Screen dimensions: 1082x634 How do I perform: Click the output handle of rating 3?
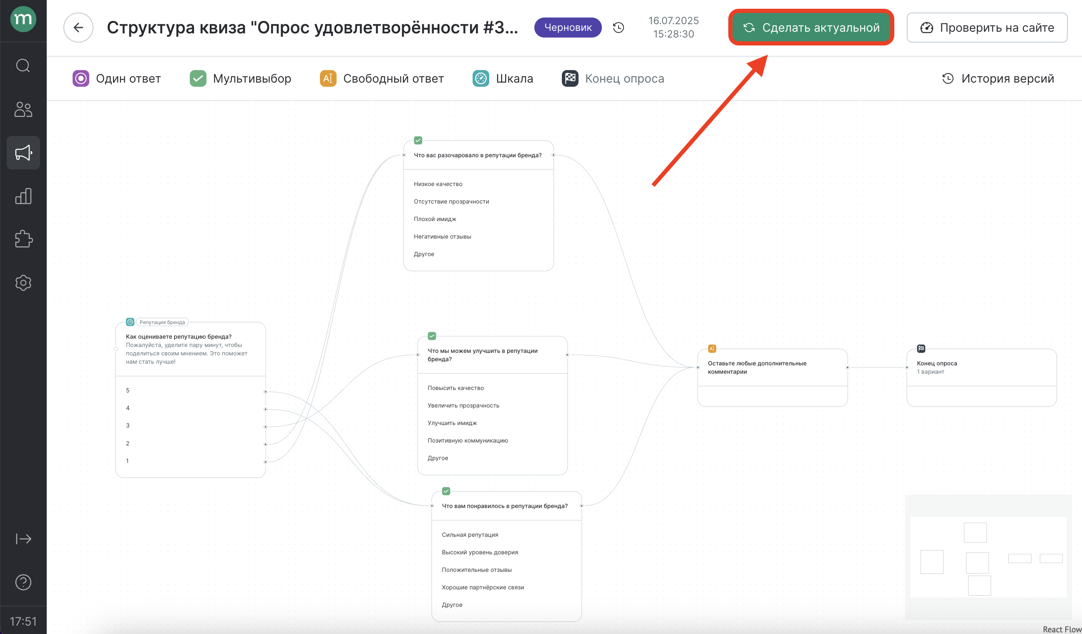[x=265, y=427]
